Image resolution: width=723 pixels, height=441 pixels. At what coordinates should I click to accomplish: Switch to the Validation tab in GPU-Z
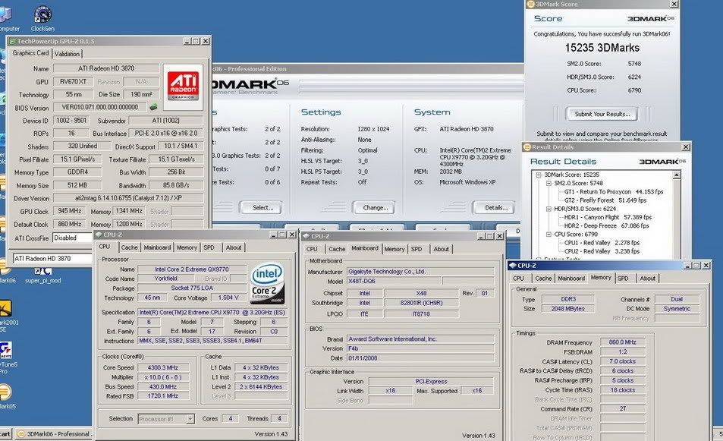(68, 54)
